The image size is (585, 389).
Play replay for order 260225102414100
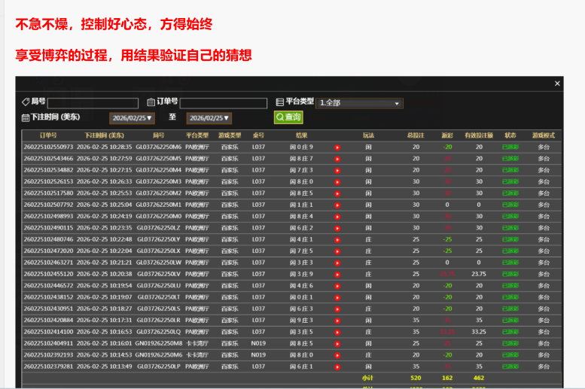[x=337, y=333]
